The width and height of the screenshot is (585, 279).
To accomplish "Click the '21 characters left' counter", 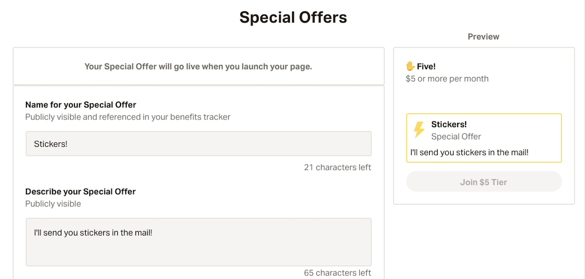I will 338,167.
